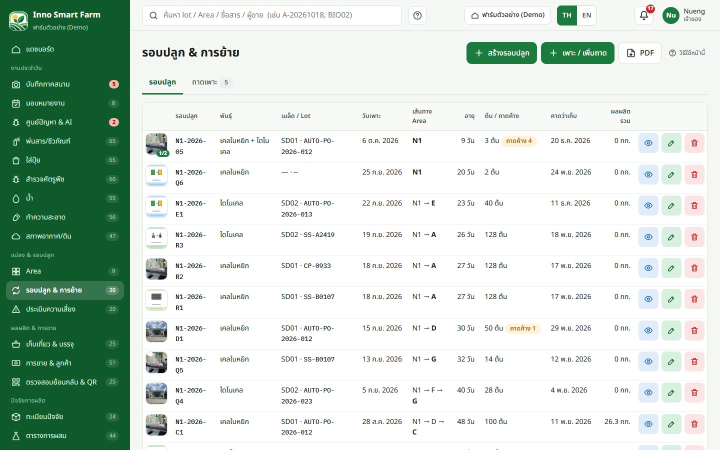This screenshot has width=720, height=450.
Task: Open เก็บเกี่ยว & บรรจุ menu
Action: [x=65, y=344]
